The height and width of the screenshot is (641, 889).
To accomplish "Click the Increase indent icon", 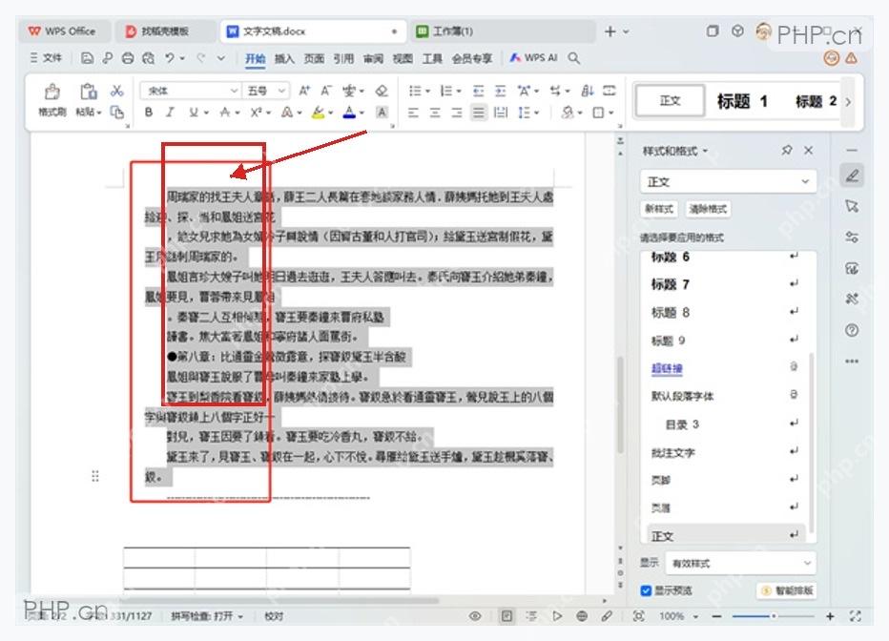I will [x=500, y=91].
